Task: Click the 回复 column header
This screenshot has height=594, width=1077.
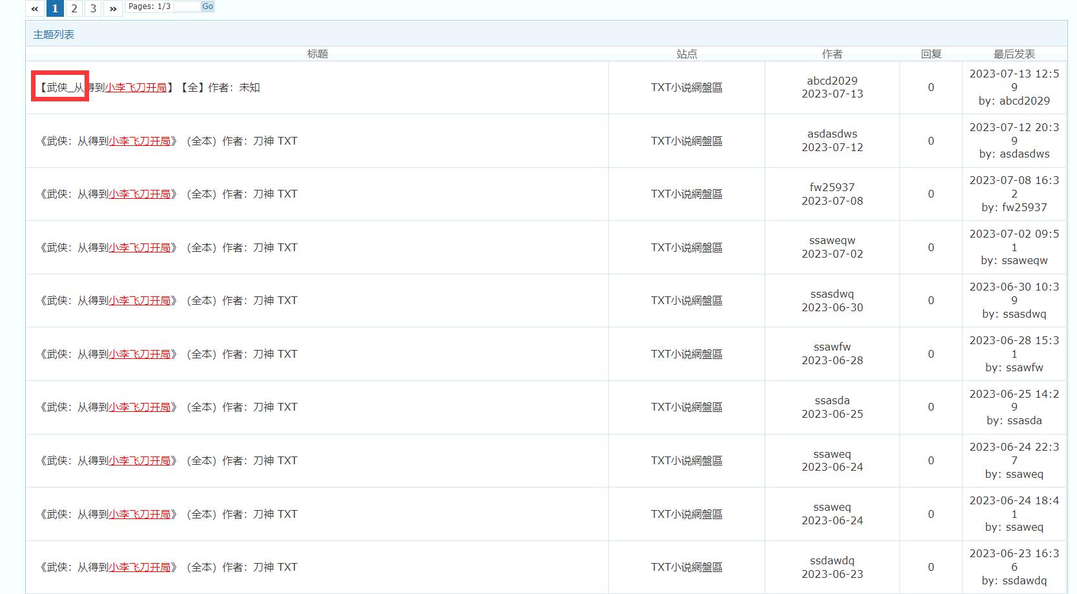Action: pos(930,54)
